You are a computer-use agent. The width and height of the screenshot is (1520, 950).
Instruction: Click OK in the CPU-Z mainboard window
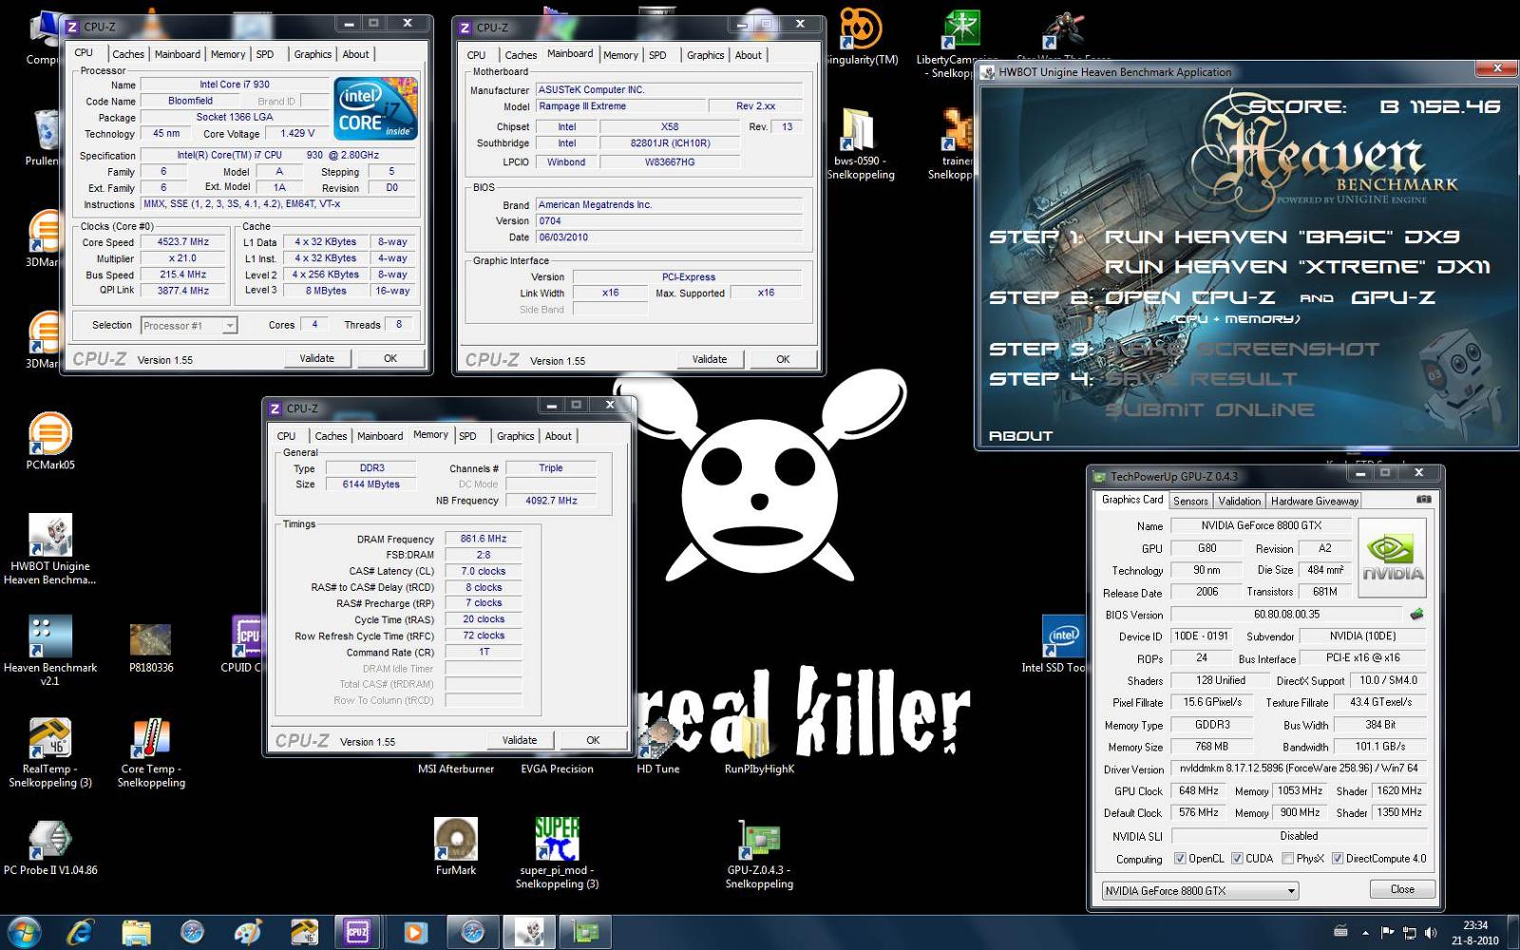pos(783,359)
